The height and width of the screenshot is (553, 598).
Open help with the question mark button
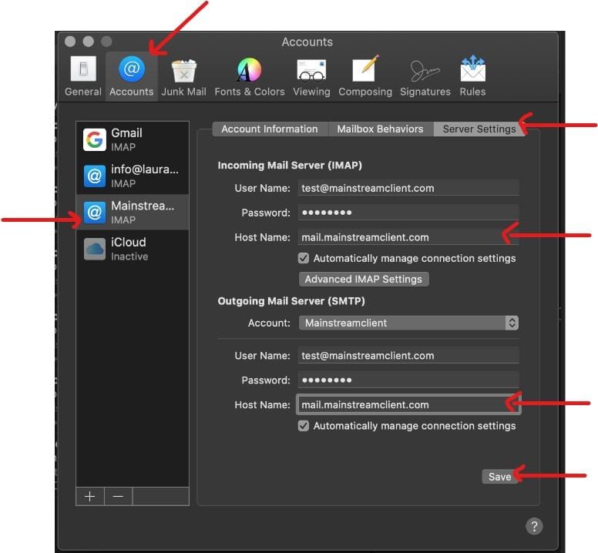pyautogui.click(x=534, y=526)
